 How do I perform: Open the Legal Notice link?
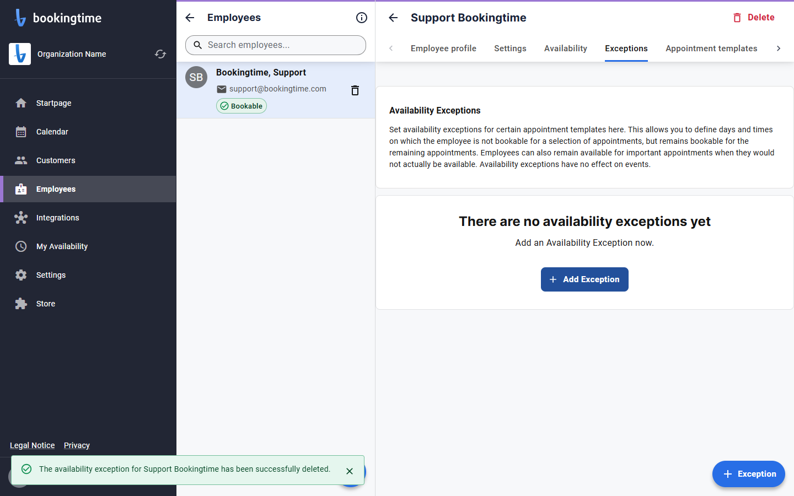pos(33,445)
